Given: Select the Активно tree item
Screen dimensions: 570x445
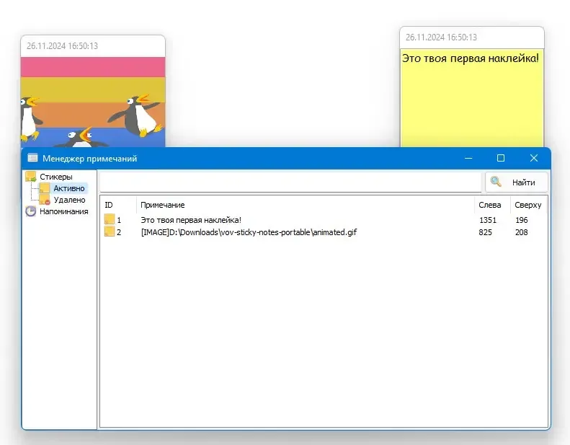Looking at the screenshot, I should 69,188.
